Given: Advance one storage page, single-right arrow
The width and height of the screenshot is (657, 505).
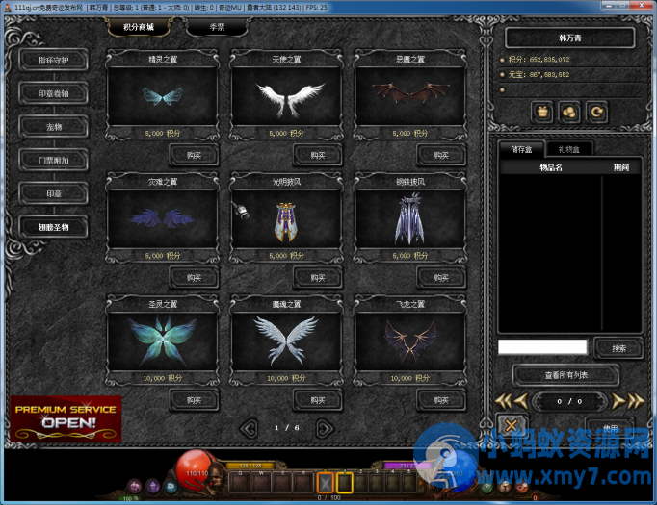Looking at the screenshot, I should [618, 401].
